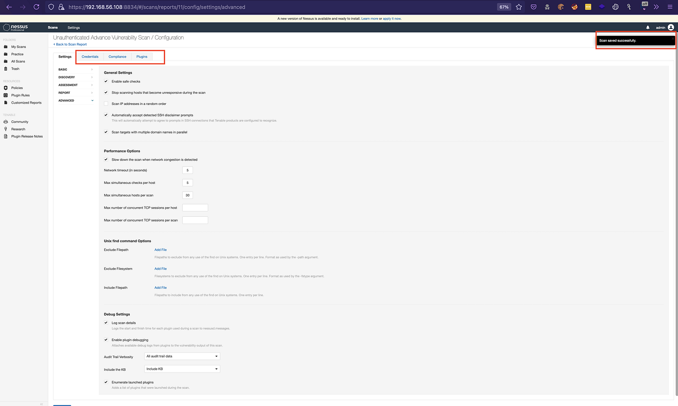Click the browser URL address bar
The height and width of the screenshot is (406, 678).
[281, 7]
